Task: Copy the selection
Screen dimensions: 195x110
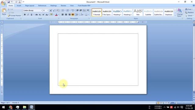Action: coord(11,13)
